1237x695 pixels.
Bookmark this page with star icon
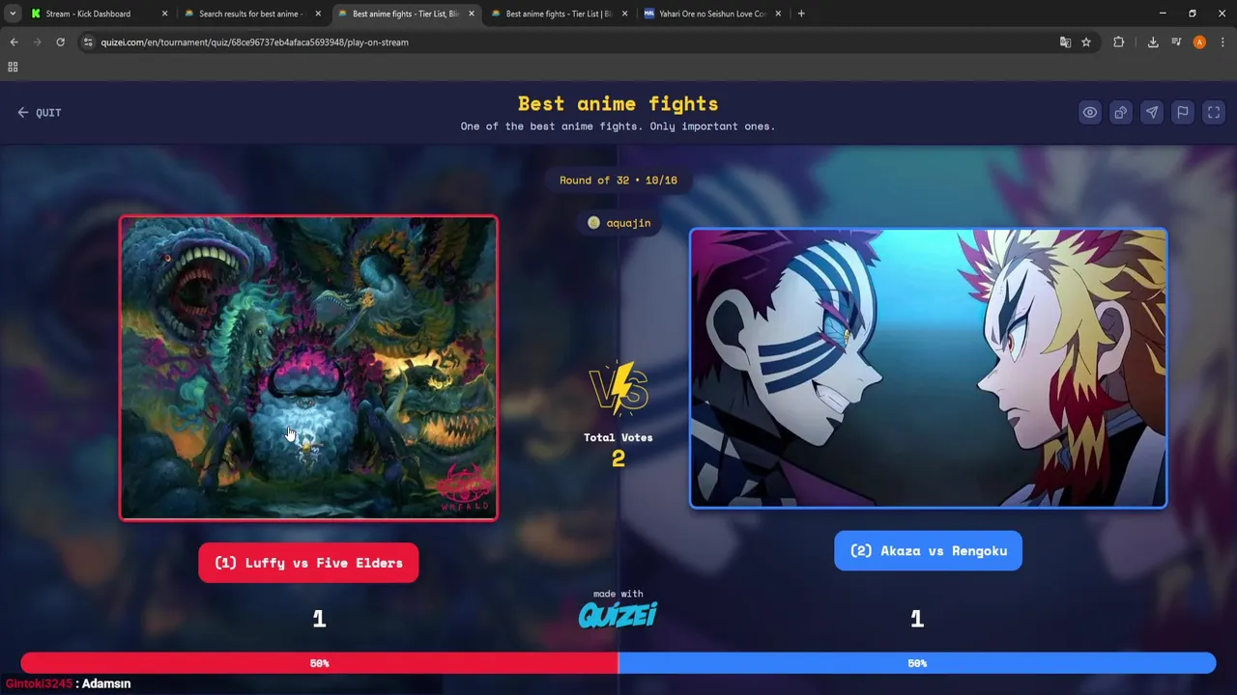click(1086, 42)
